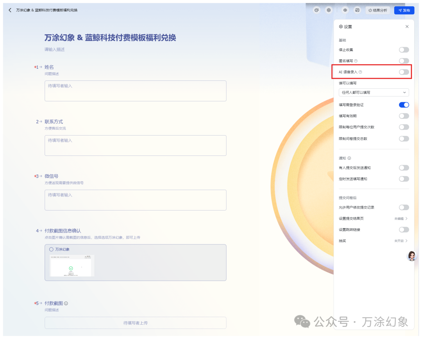The height and width of the screenshot is (339, 422).
Task: Turn on the AI 语音录入 switch
Action: pyautogui.click(x=404, y=72)
